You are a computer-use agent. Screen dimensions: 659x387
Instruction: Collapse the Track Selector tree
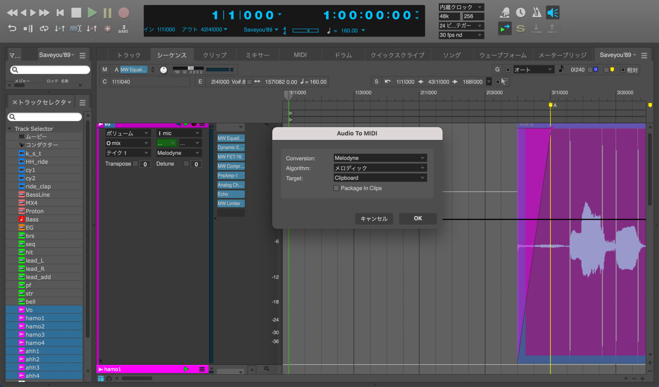point(10,129)
